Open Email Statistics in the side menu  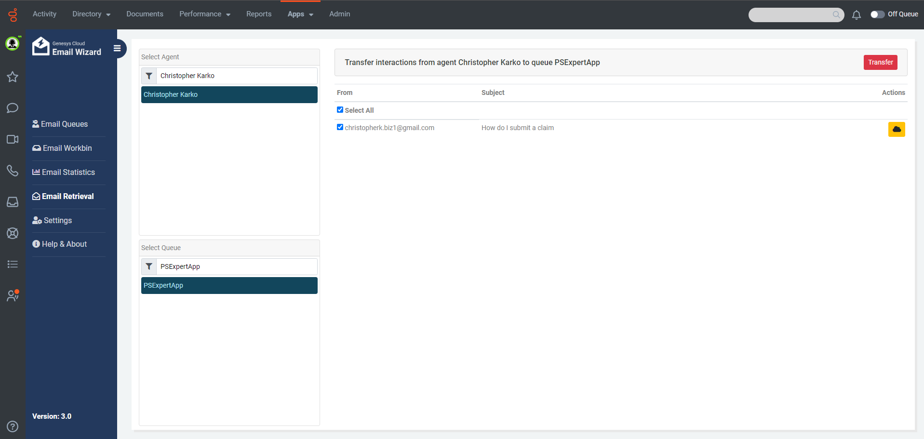tap(68, 172)
